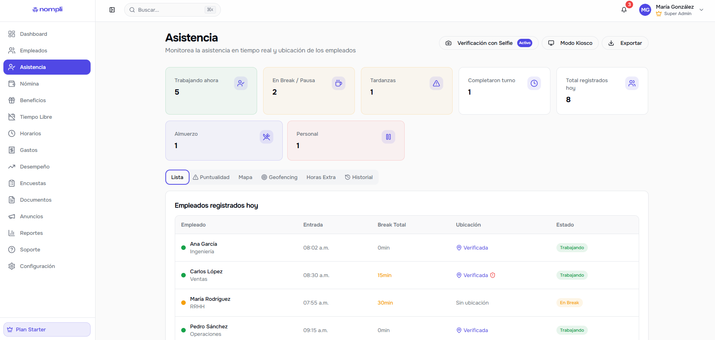Click the notifications bell icon
Image resolution: width=715 pixels, height=340 pixels.
624,10
